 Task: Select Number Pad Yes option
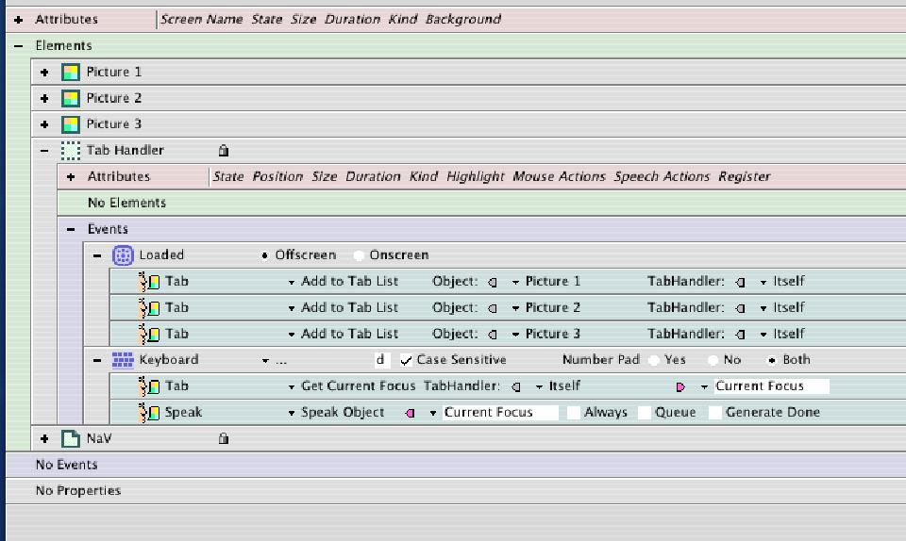pos(653,360)
